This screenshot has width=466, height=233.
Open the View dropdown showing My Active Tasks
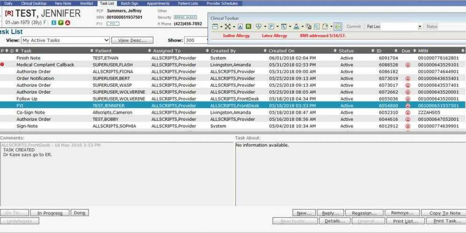(65, 40)
